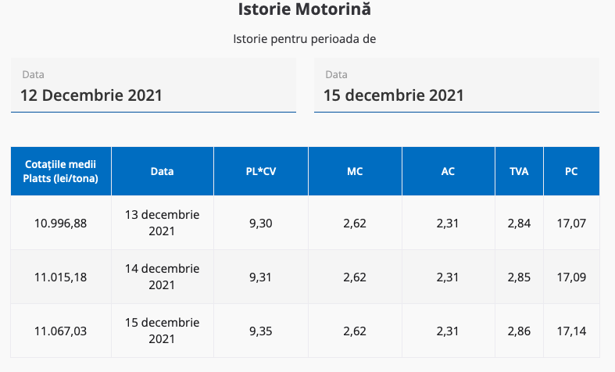Select the Platts value 10.996,88
Viewport: 615px width, 372px height.
[61, 224]
